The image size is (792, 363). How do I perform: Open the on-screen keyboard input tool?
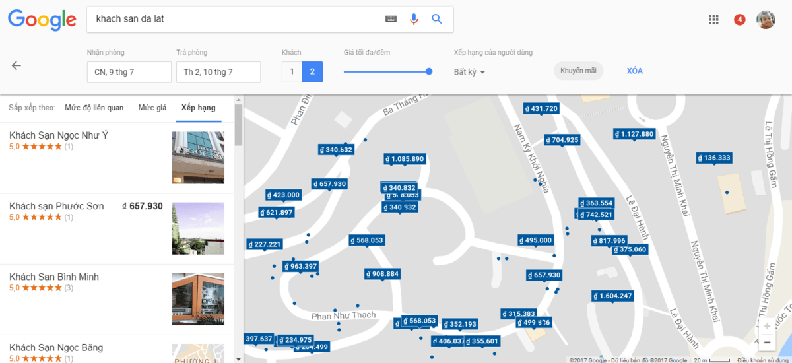point(391,19)
